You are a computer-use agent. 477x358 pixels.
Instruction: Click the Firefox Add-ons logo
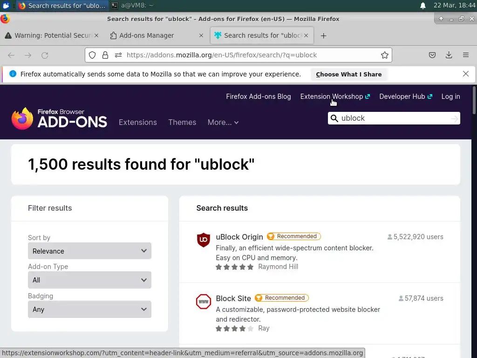pos(59,118)
